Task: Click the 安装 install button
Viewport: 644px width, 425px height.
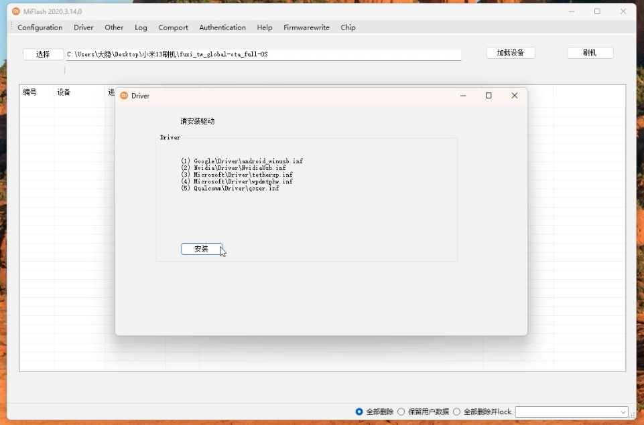Action: pyautogui.click(x=201, y=249)
